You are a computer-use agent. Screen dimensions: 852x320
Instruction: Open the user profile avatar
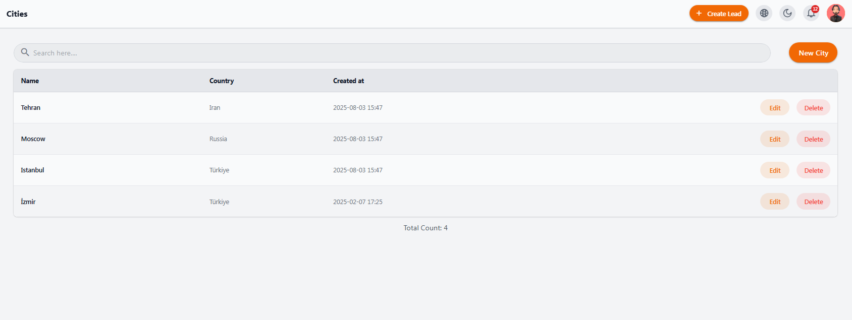coord(836,14)
